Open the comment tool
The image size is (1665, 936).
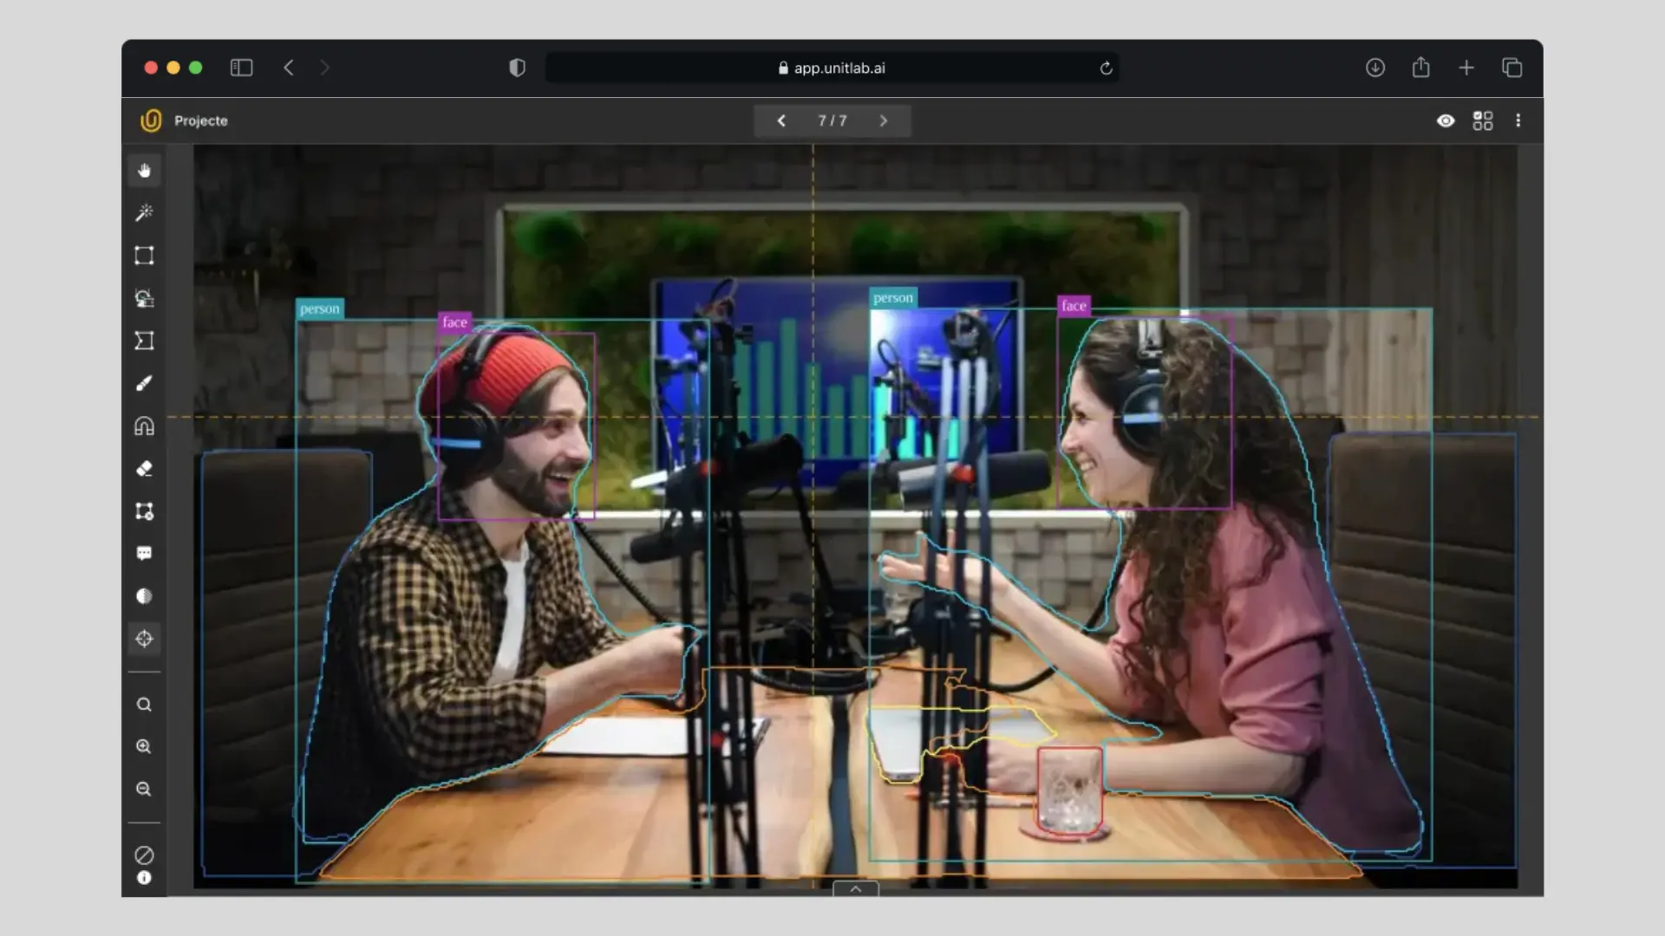click(x=144, y=553)
